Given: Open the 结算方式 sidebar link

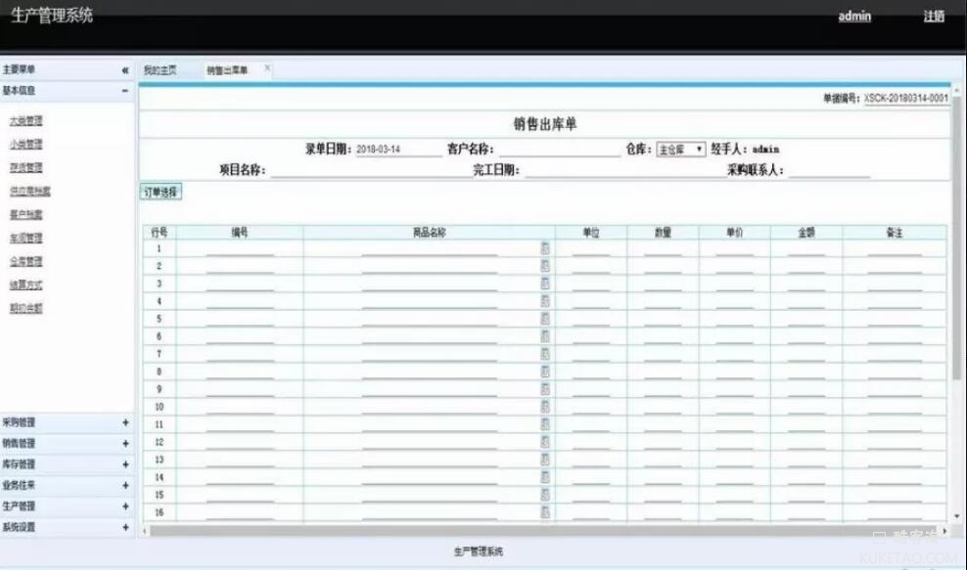Looking at the screenshot, I should (x=25, y=285).
